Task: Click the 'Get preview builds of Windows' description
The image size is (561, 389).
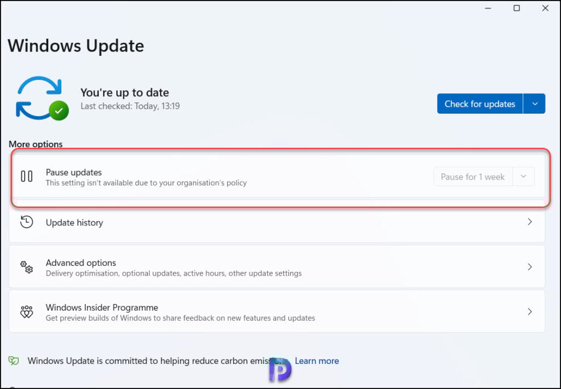Action: point(180,318)
